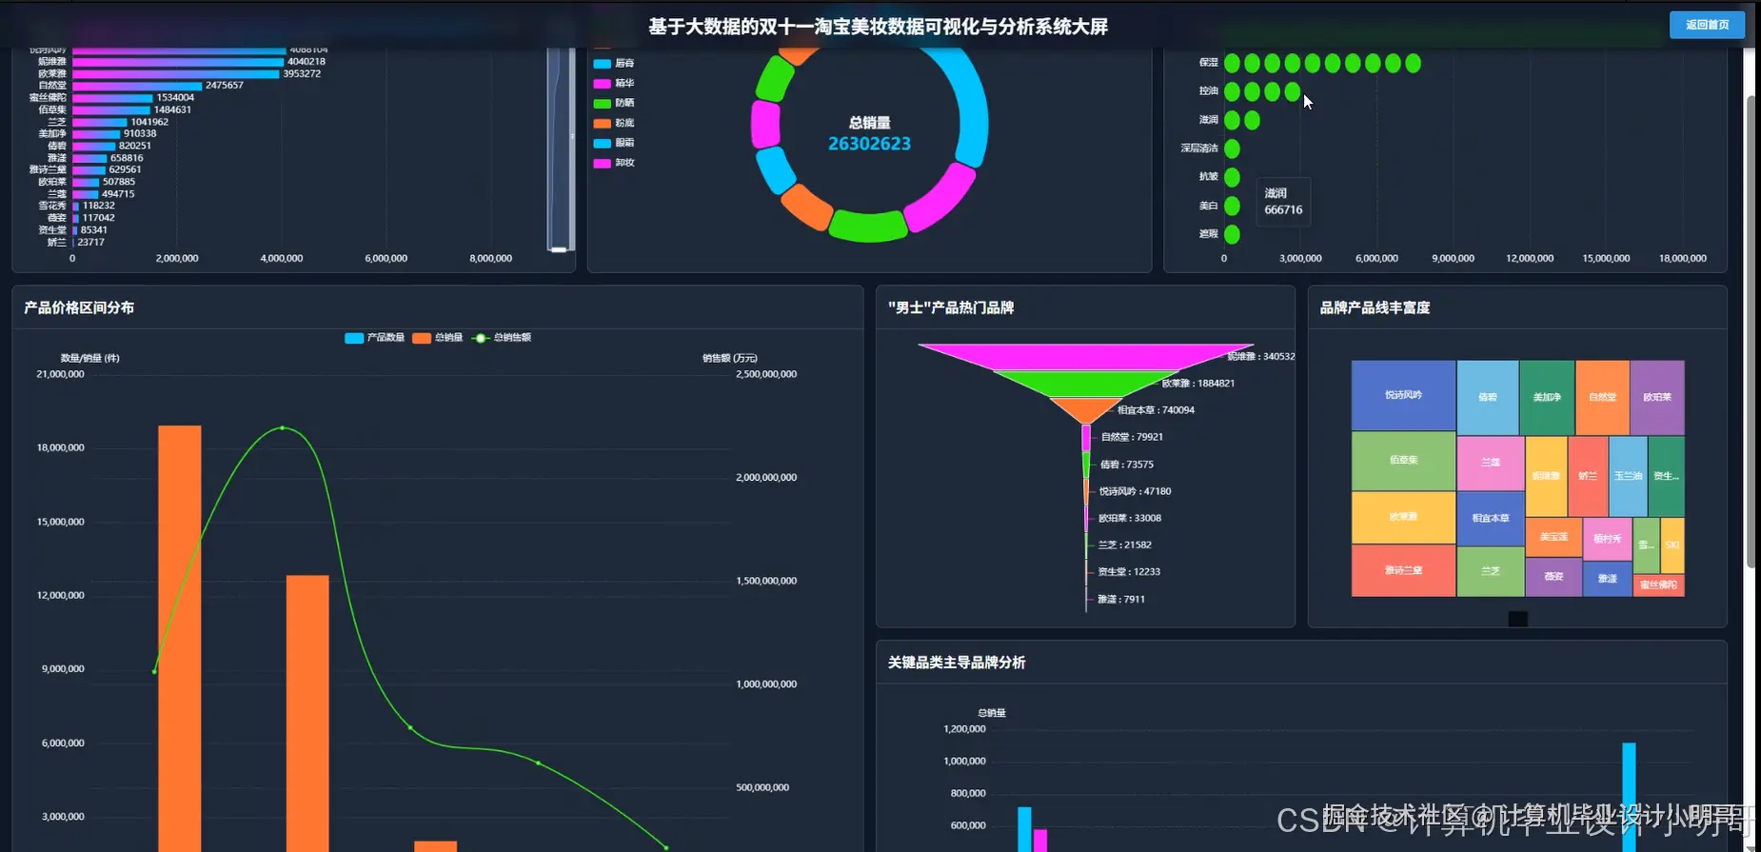Click the 控油 row label in dot chart
1761x852 pixels.
pos(1208,90)
